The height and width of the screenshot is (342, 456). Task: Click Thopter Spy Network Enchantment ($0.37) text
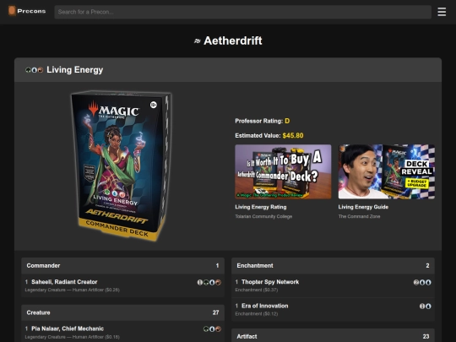(x=257, y=290)
